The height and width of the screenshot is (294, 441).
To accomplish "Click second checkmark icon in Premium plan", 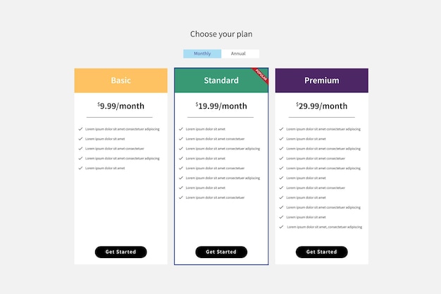I will point(282,139).
